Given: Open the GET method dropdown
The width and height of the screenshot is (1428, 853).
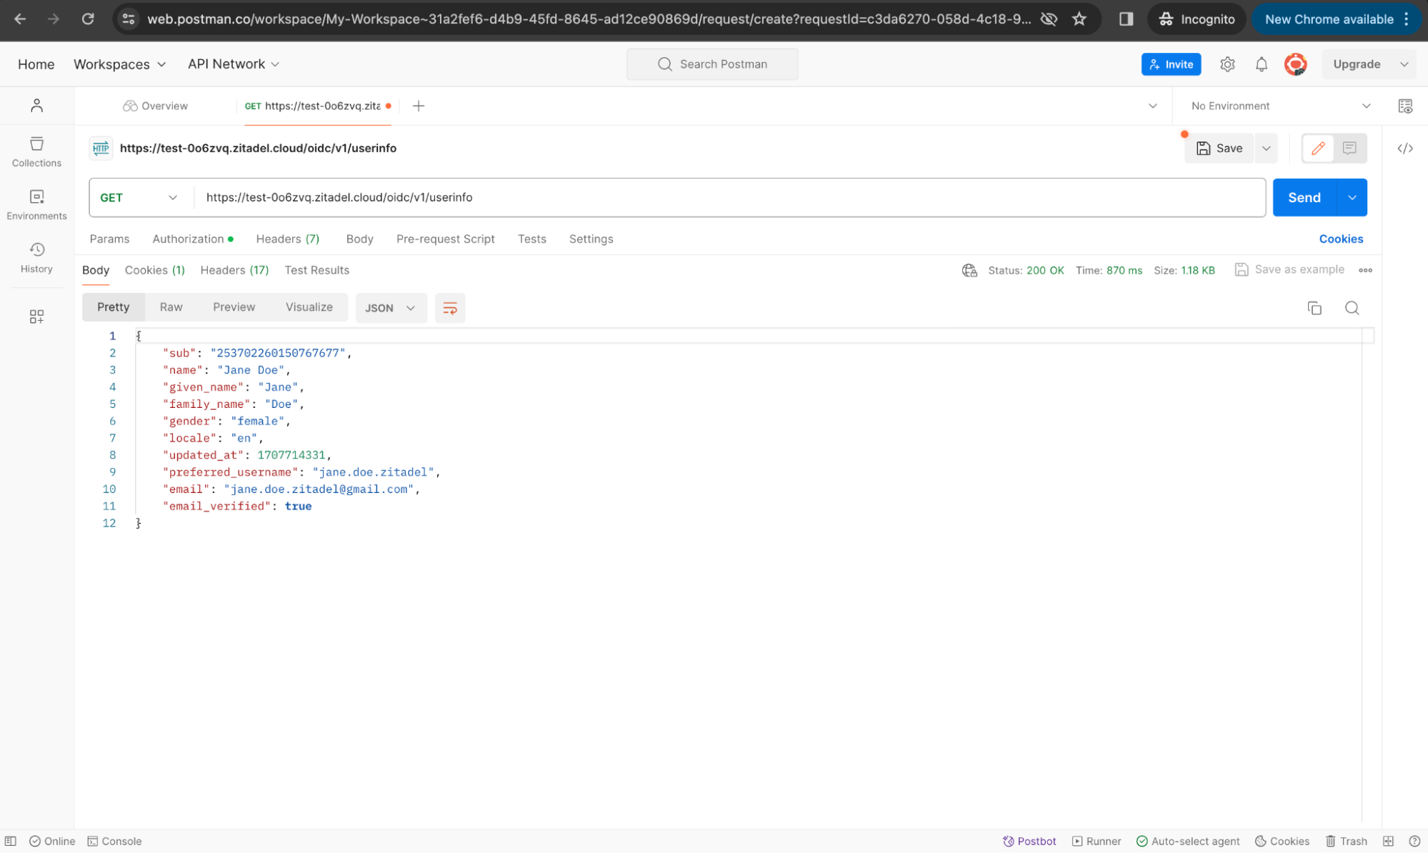Looking at the screenshot, I should click(139, 197).
